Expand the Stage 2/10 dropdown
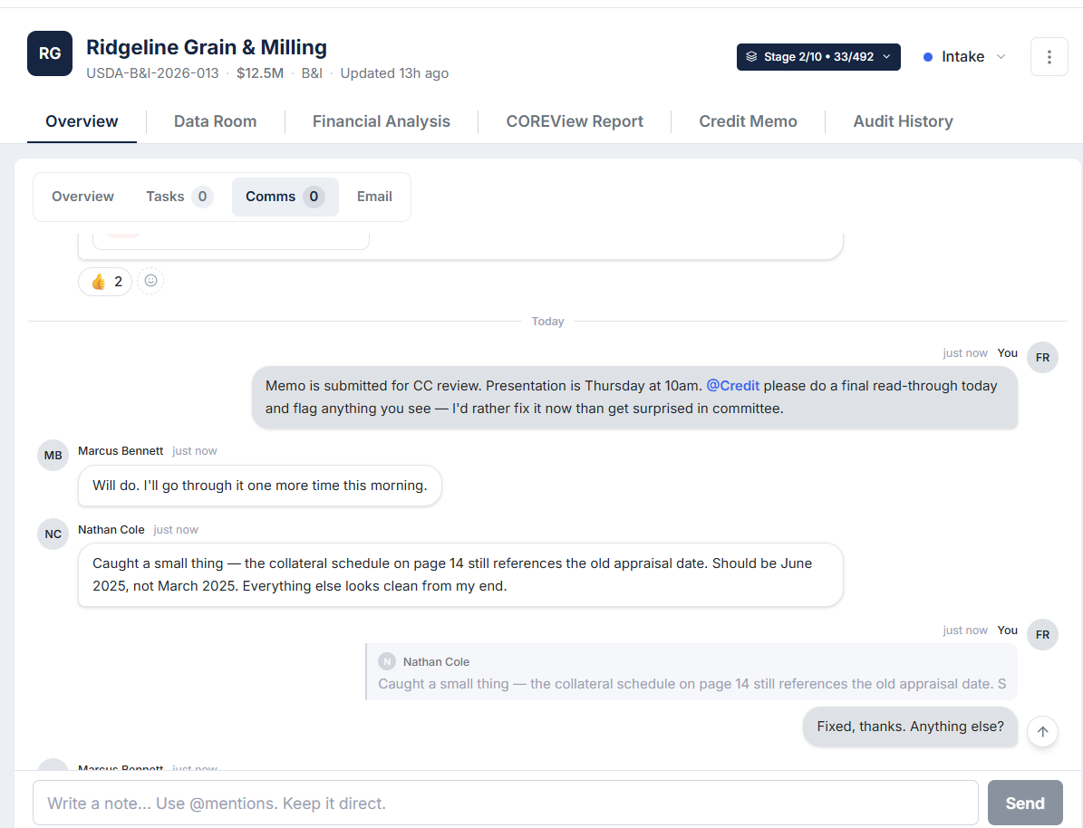 pyautogui.click(x=886, y=56)
